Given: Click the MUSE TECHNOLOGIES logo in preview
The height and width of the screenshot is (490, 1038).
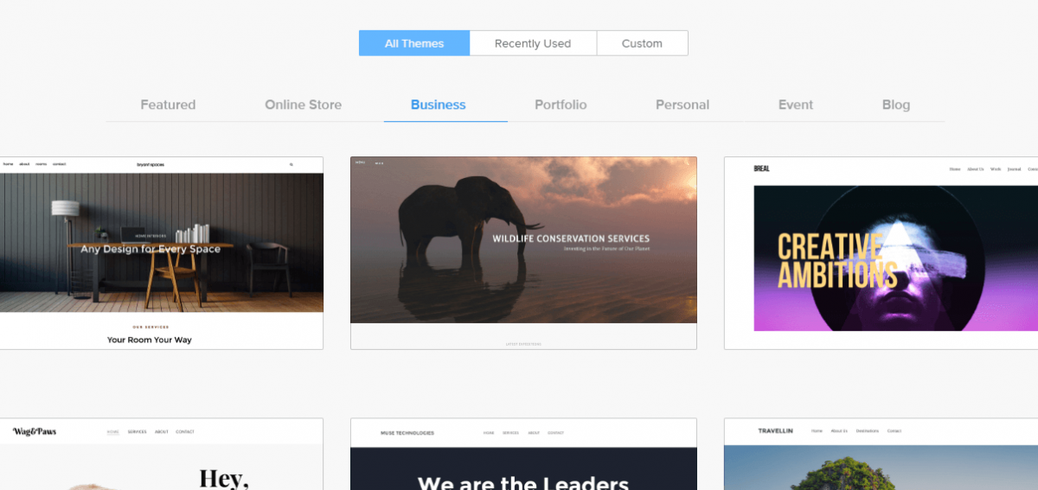Looking at the screenshot, I should [407, 433].
